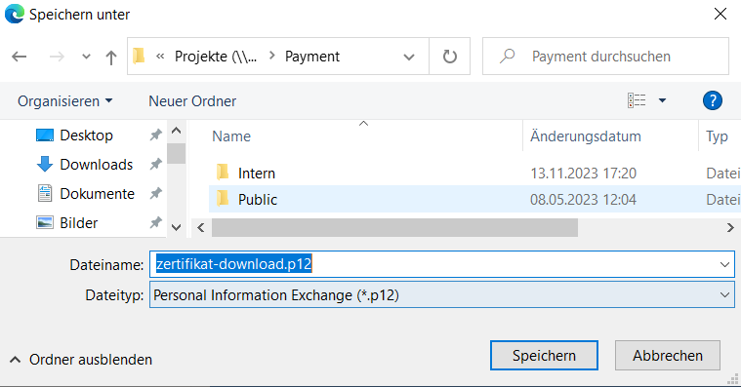Collapse folder pane via Ordner ausblenden
Image resolution: width=741 pixels, height=387 pixels.
81,360
